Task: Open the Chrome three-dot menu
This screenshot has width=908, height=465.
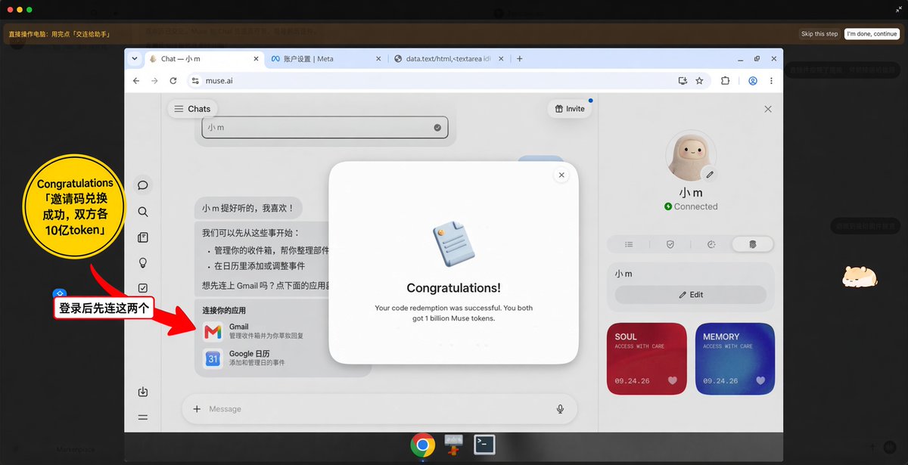Action: click(x=771, y=81)
